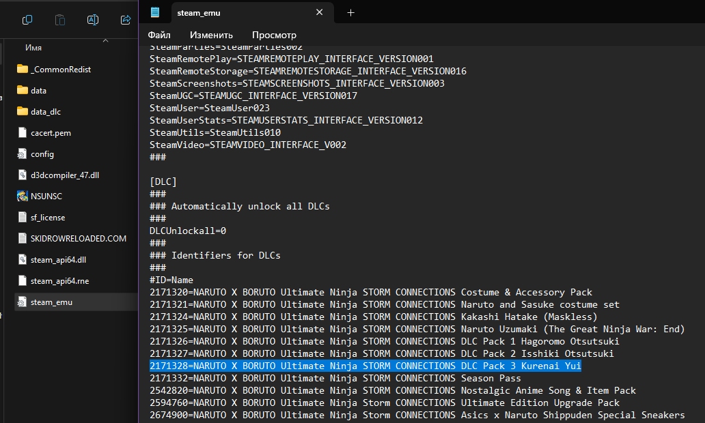Click the sort arrow above Имя column
The height and width of the screenshot is (423, 705).
pyautogui.click(x=106, y=40)
